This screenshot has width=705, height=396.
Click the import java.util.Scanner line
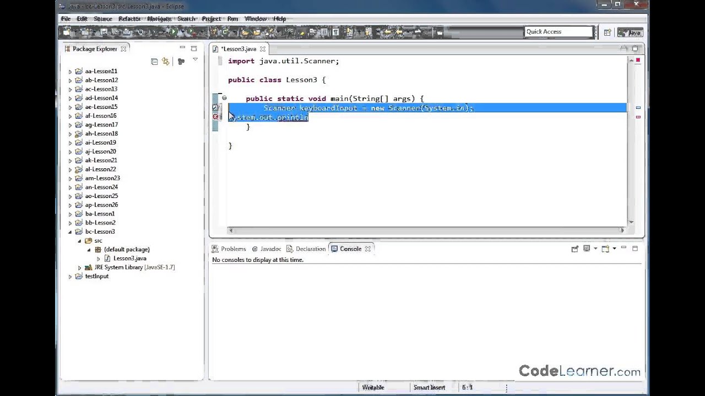[x=284, y=61]
